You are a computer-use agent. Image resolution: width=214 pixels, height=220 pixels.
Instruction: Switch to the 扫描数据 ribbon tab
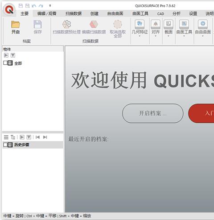tap(74, 14)
